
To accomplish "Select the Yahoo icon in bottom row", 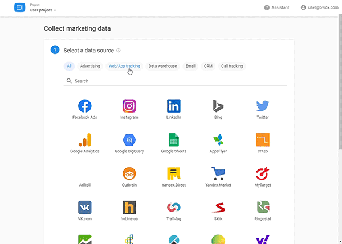I will [263, 239].
